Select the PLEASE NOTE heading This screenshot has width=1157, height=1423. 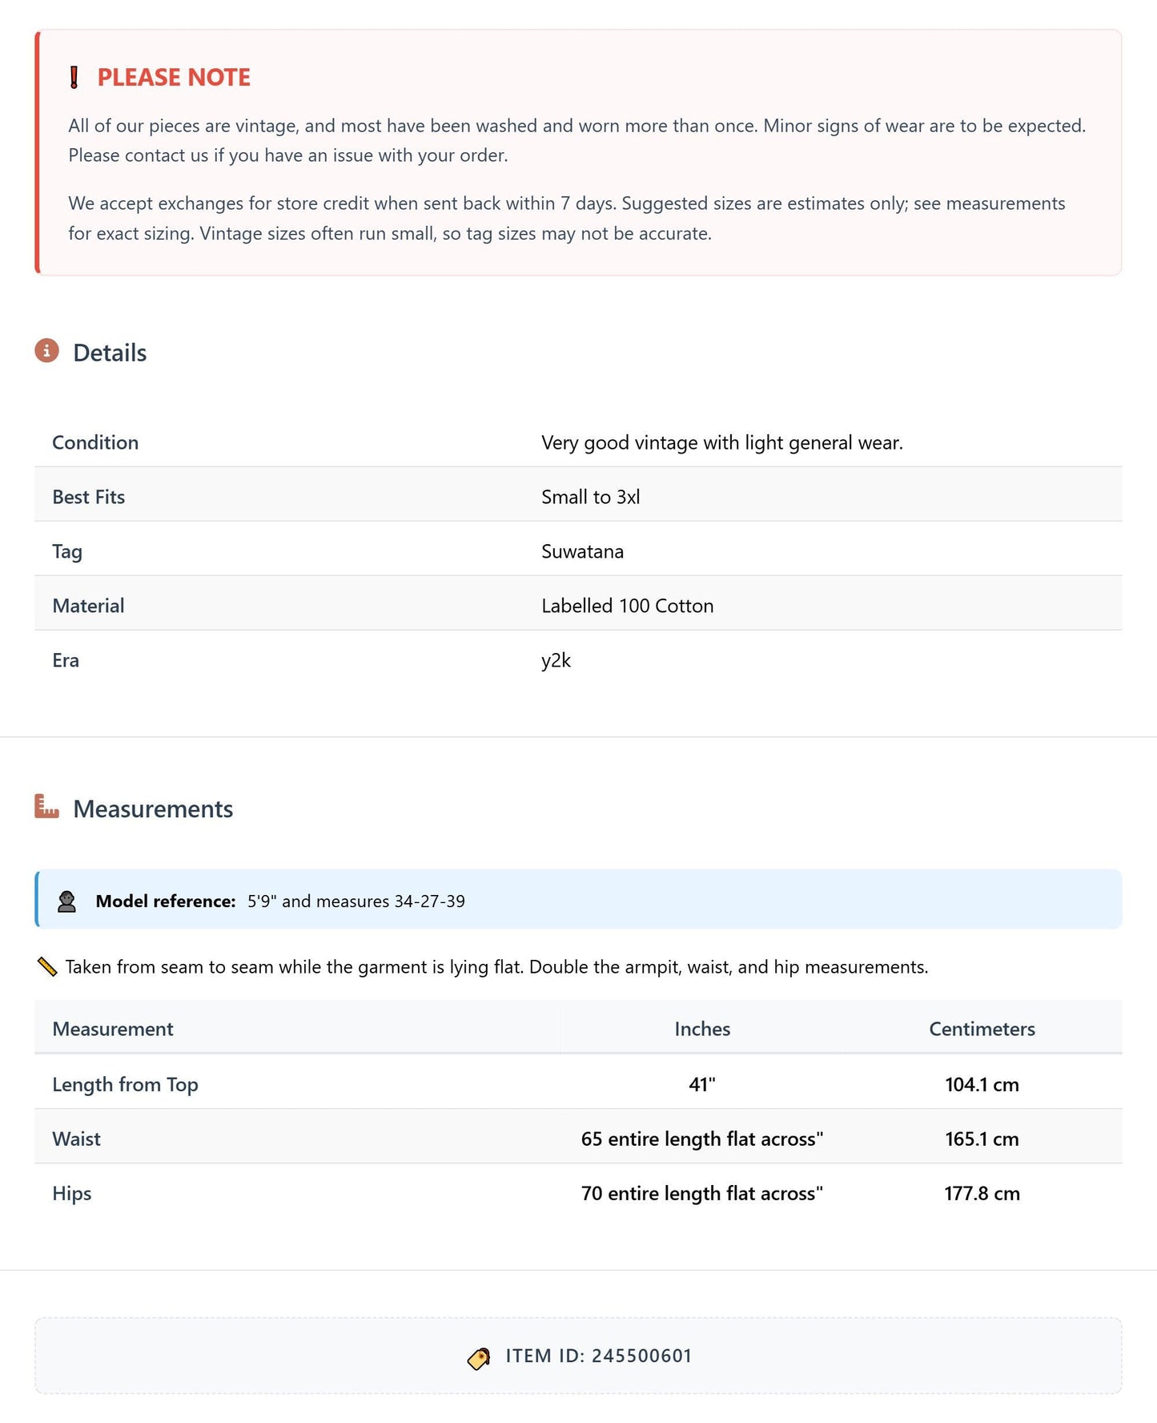pos(174,77)
